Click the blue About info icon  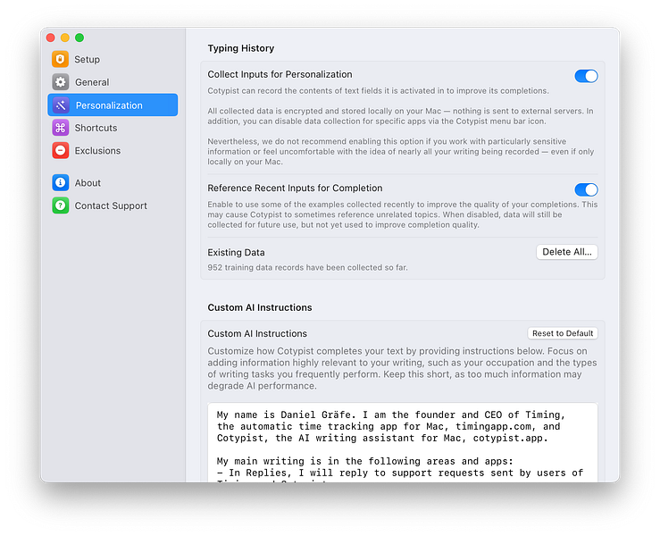click(60, 183)
